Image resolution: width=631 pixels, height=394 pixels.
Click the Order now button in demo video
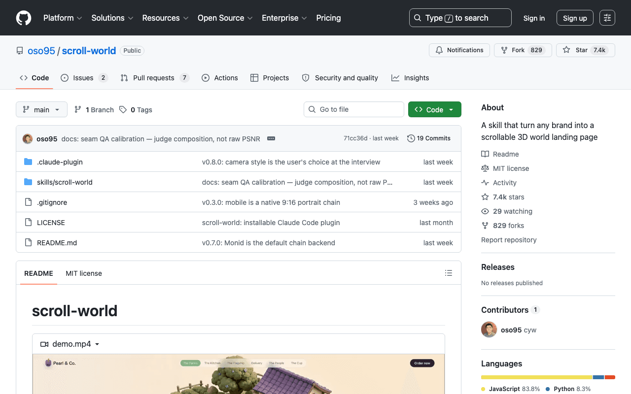422,363
